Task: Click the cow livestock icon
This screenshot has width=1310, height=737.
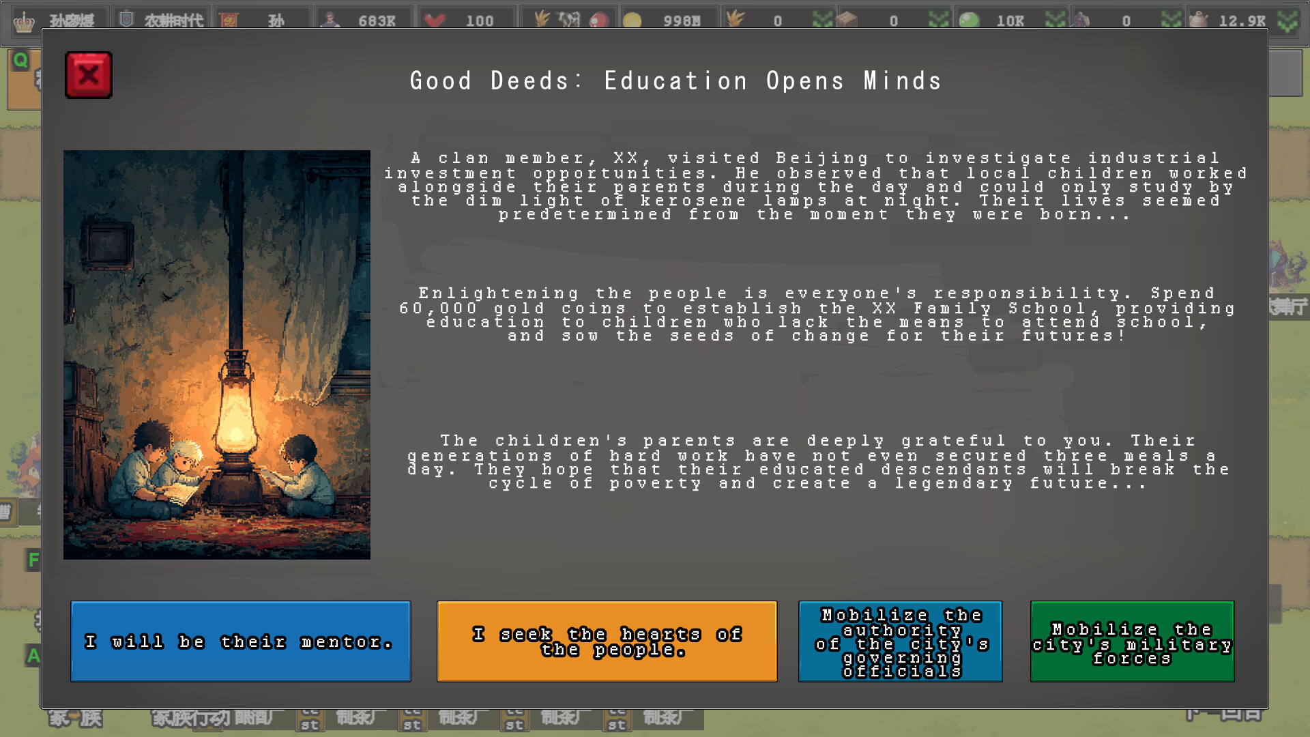Action: click(x=568, y=19)
